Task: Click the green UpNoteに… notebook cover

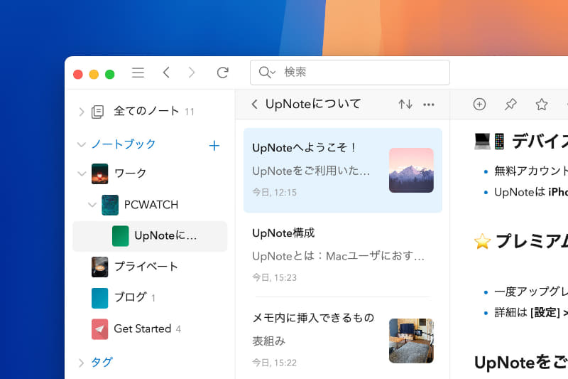Action: pos(120,236)
